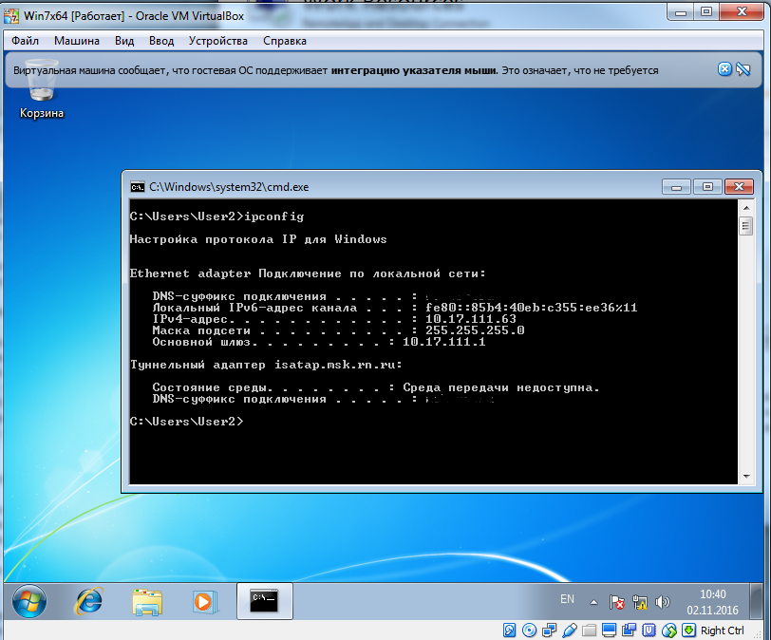Click the subnet mask 255.255.255.0 text

tap(475, 330)
